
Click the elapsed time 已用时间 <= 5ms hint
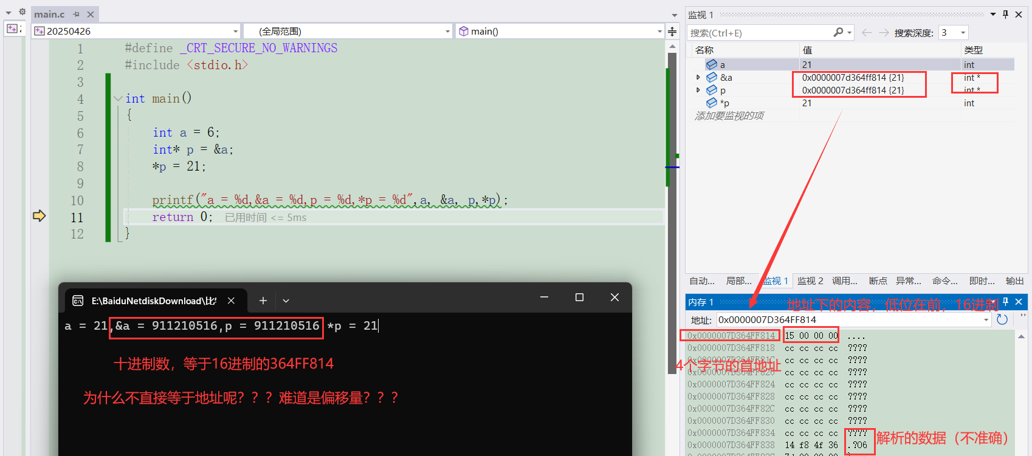point(266,217)
